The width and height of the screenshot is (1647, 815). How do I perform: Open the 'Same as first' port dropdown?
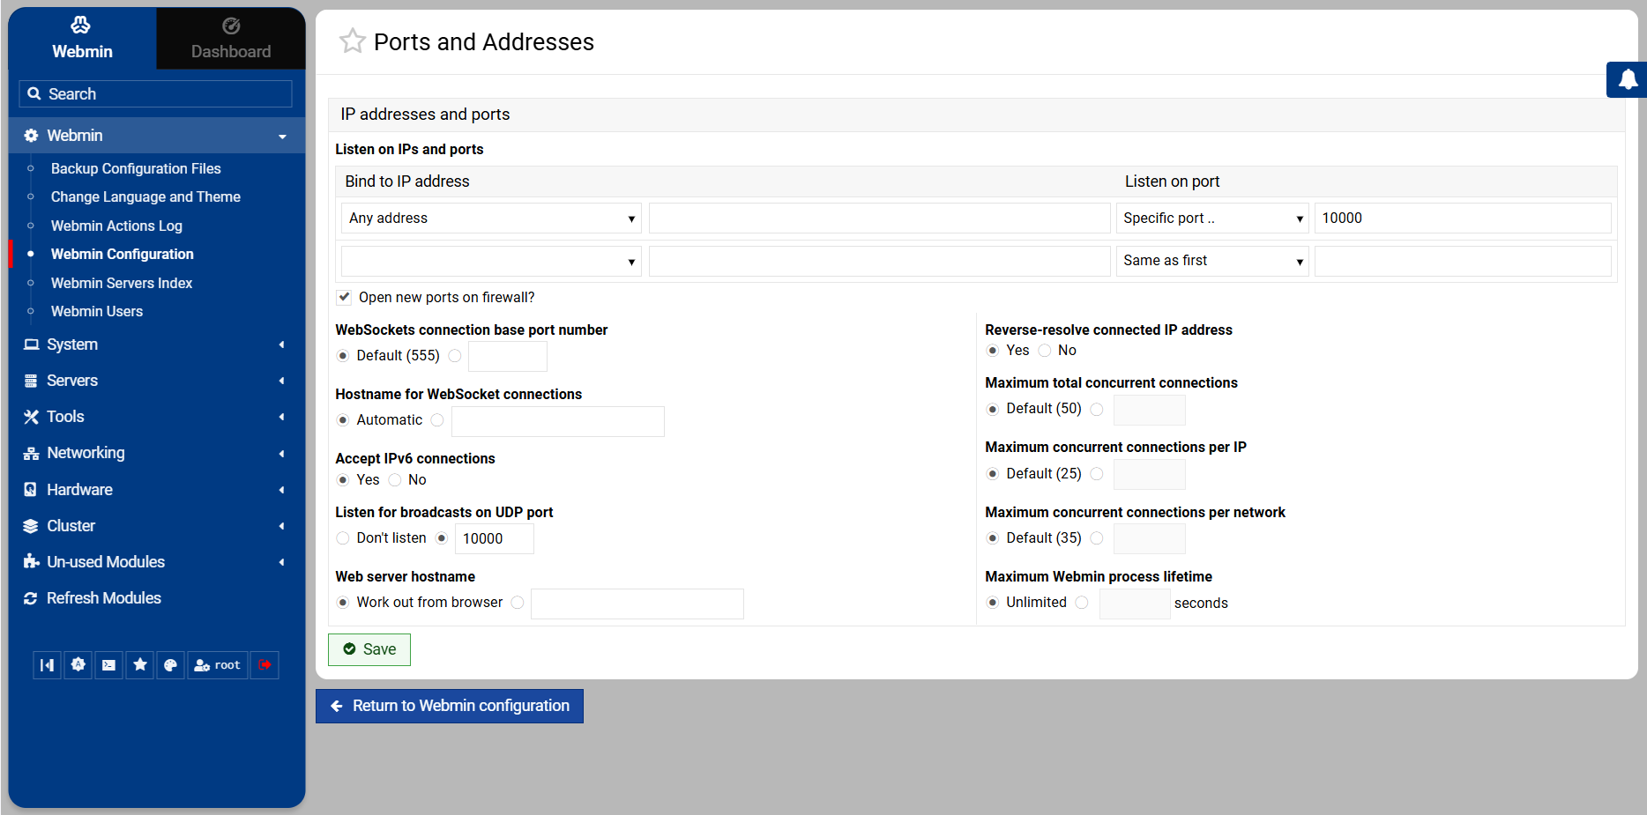coord(1212,261)
